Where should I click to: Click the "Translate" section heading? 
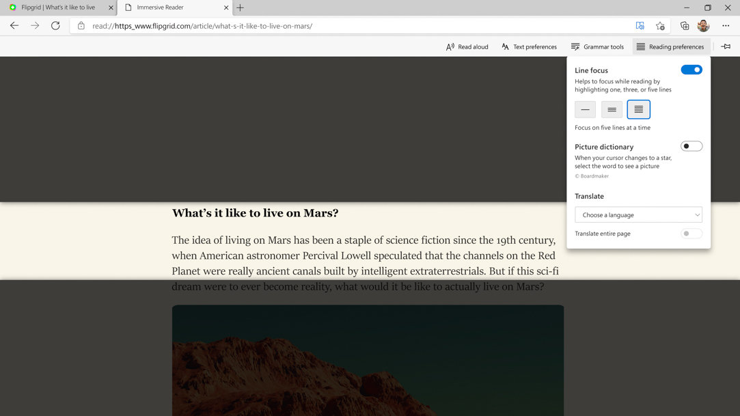tap(589, 196)
